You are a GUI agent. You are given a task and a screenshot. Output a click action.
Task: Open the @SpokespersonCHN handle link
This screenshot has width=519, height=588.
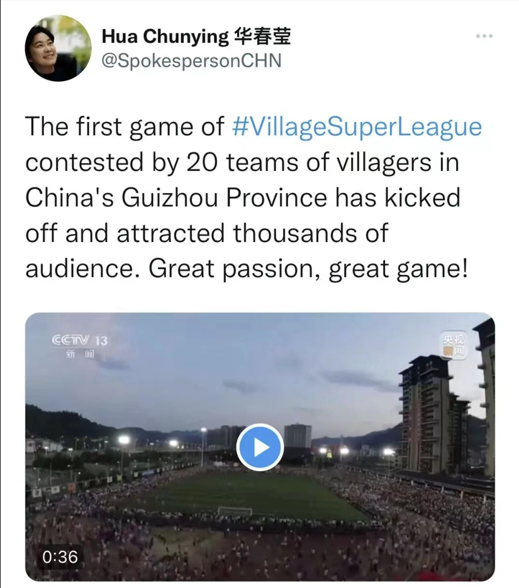point(192,60)
